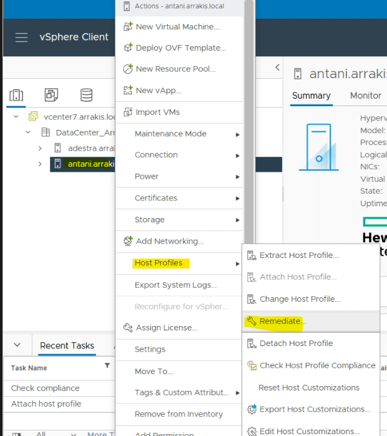Collapse the DataCenter_Arr tree node
This screenshot has height=436, width=387.
28,132
